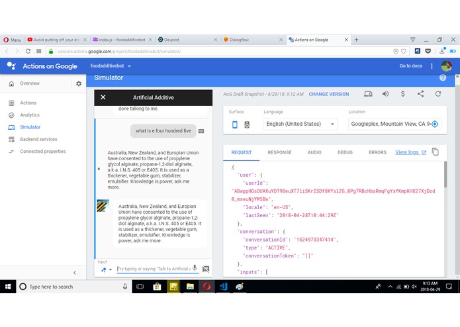Open the Simulator help icon
The height and width of the screenshot is (327, 460).
pos(443,77)
